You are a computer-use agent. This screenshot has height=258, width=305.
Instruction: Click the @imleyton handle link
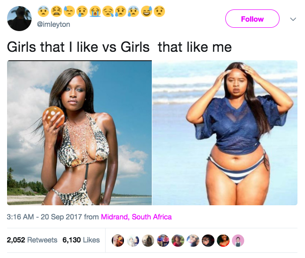[x=53, y=24]
